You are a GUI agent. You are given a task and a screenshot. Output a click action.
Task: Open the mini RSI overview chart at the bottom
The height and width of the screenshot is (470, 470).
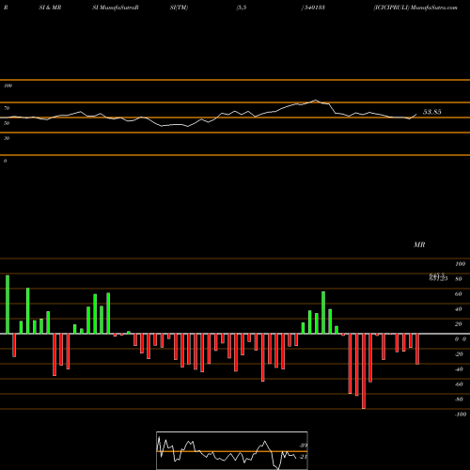(x=232, y=450)
